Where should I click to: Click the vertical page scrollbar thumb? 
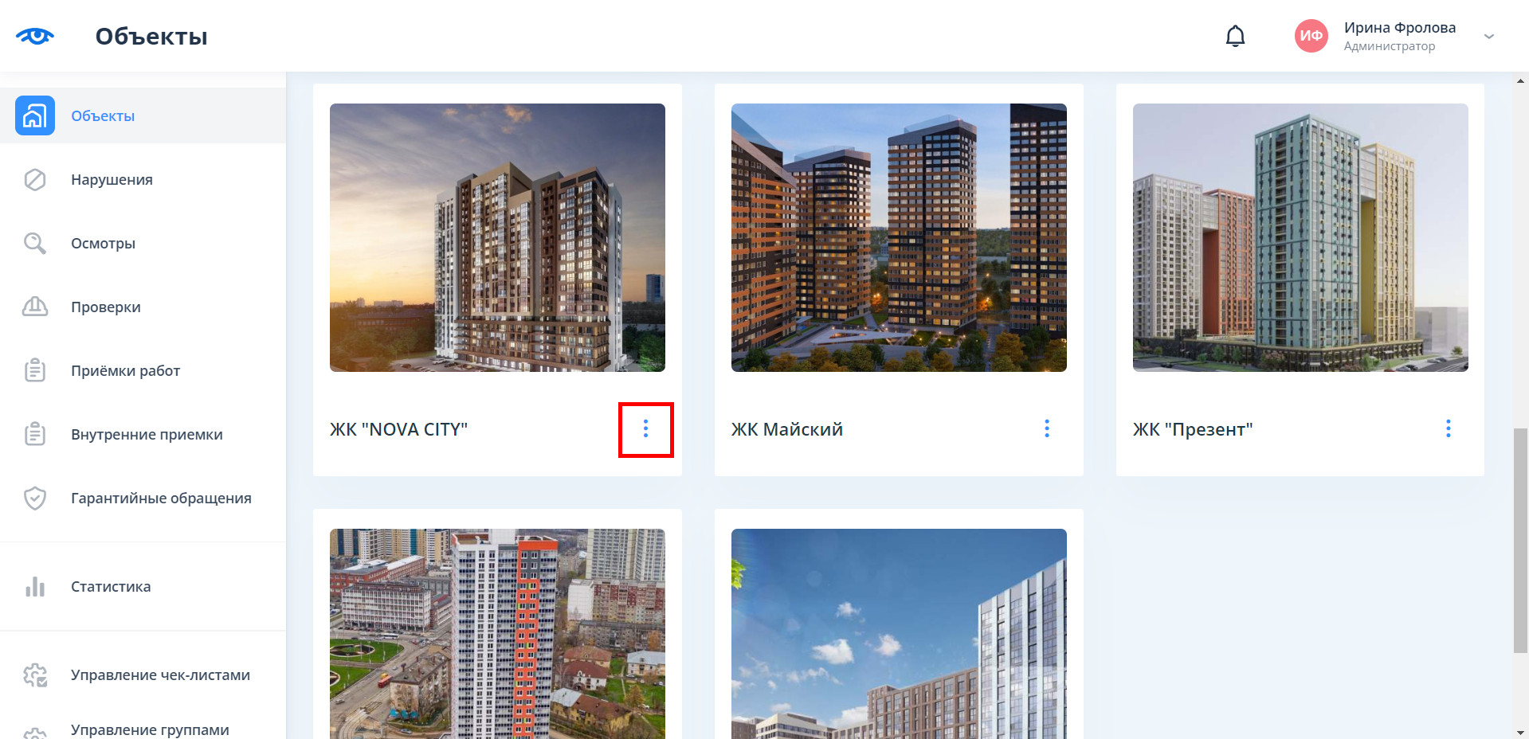click(x=1521, y=541)
